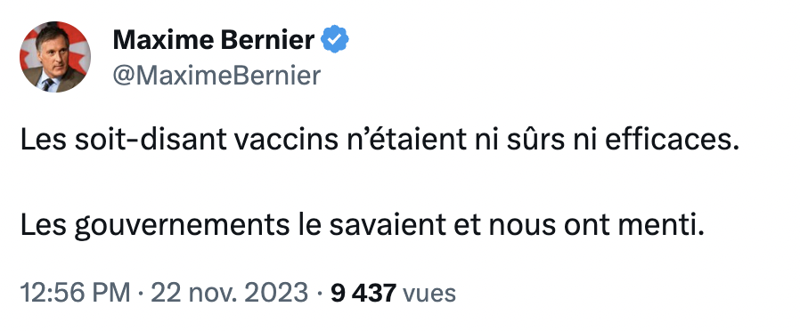Click the "vues" label beside view count
The height and width of the screenshot is (331, 800).
(x=429, y=294)
